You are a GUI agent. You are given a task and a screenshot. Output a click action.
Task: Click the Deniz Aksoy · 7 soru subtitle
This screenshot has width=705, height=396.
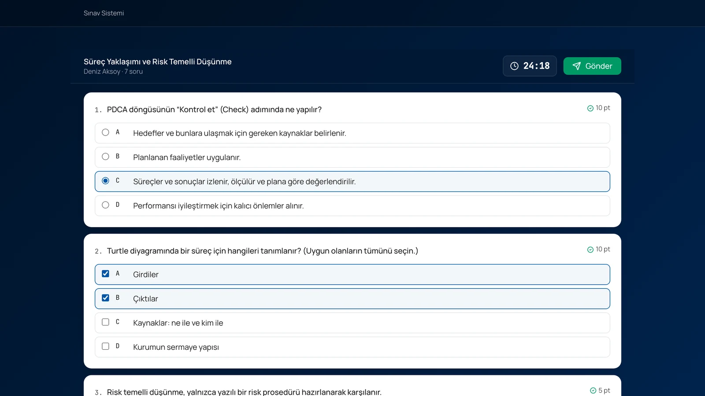pos(113,71)
